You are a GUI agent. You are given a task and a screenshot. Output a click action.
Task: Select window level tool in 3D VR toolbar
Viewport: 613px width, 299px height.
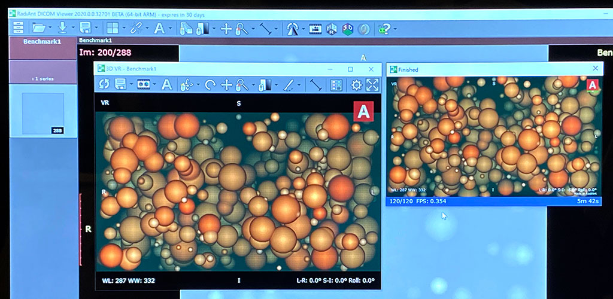pyautogui.click(x=265, y=85)
